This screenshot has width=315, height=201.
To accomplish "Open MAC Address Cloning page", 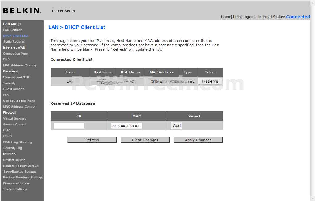I will (19, 65).
